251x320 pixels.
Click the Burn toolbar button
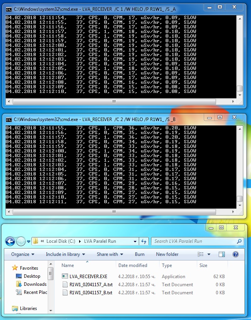point(140,254)
